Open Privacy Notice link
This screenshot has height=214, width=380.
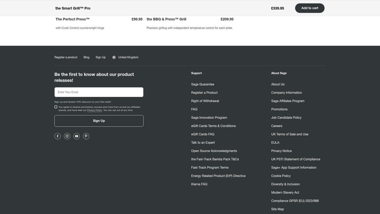(x=282, y=151)
